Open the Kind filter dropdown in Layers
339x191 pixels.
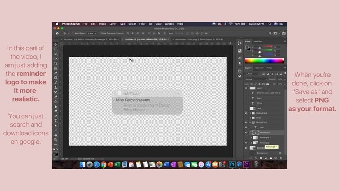253,74
